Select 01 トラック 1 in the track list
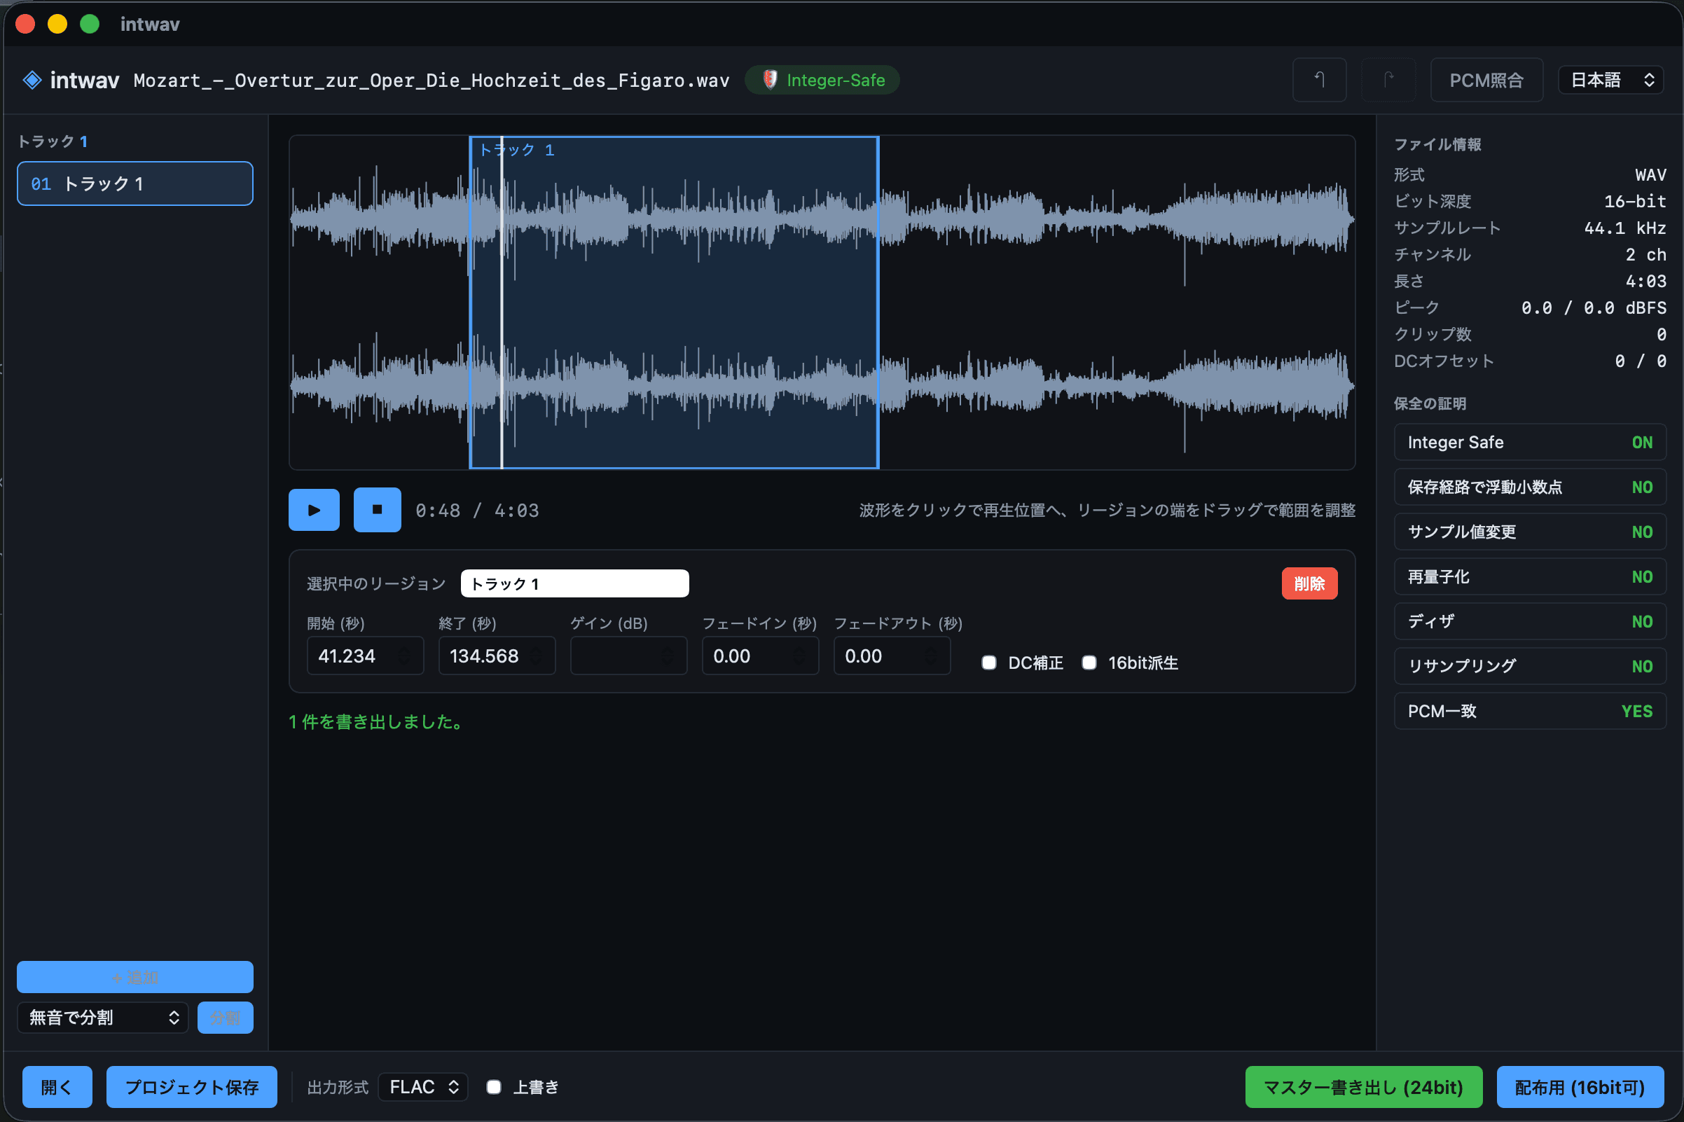Screen dimensions: 1684x1122 click(x=134, y=183)
